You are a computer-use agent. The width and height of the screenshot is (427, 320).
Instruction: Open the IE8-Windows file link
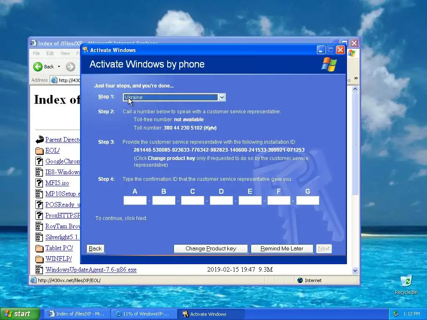[63, 172]
